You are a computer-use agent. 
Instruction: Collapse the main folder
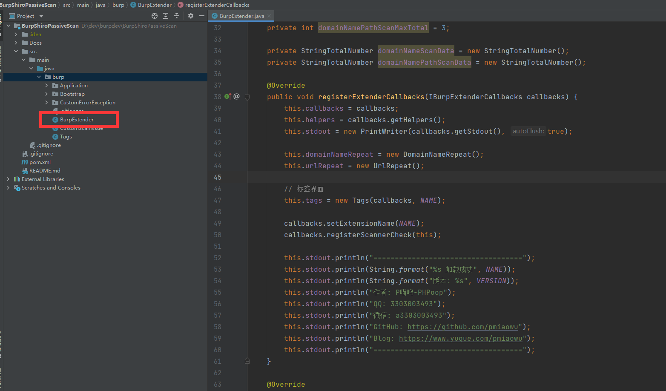23,60
